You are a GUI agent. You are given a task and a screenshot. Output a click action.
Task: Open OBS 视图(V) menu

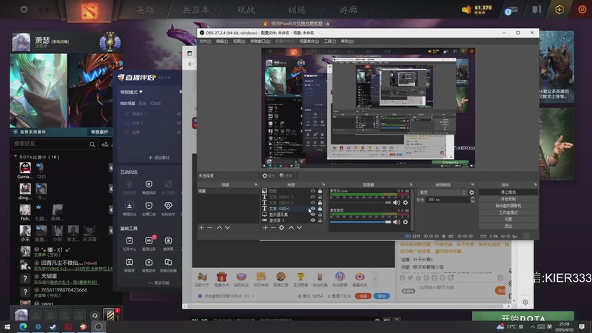(x=238, y=41)
